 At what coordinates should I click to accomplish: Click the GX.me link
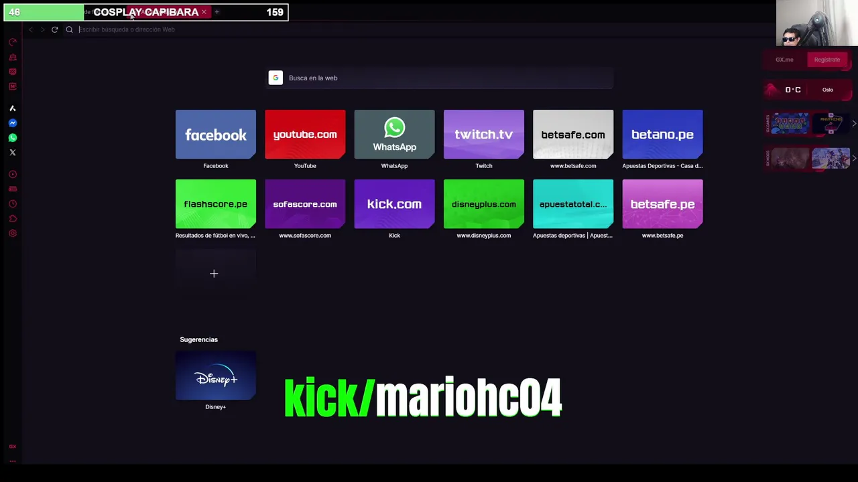tap(784, 60)
